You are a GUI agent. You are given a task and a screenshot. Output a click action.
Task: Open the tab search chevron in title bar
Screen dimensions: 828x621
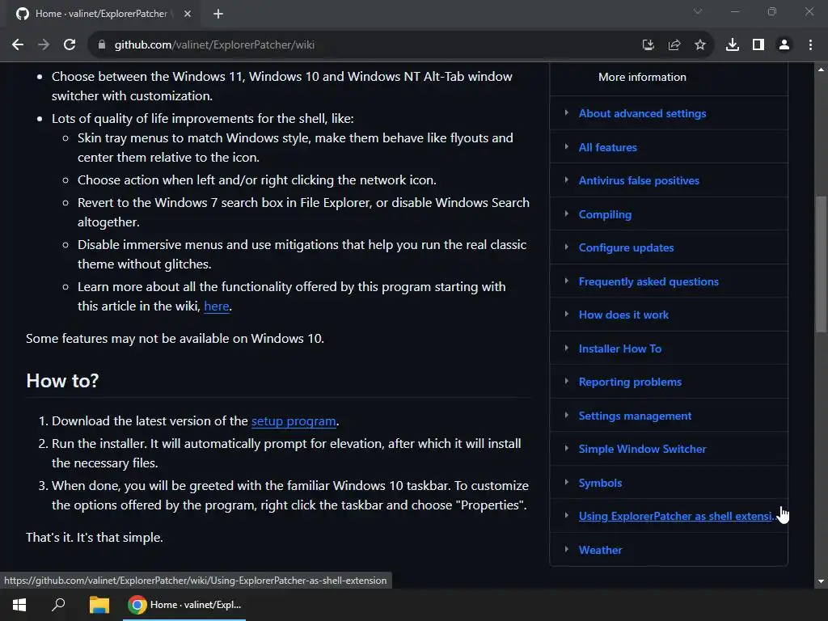pos(698,11)
